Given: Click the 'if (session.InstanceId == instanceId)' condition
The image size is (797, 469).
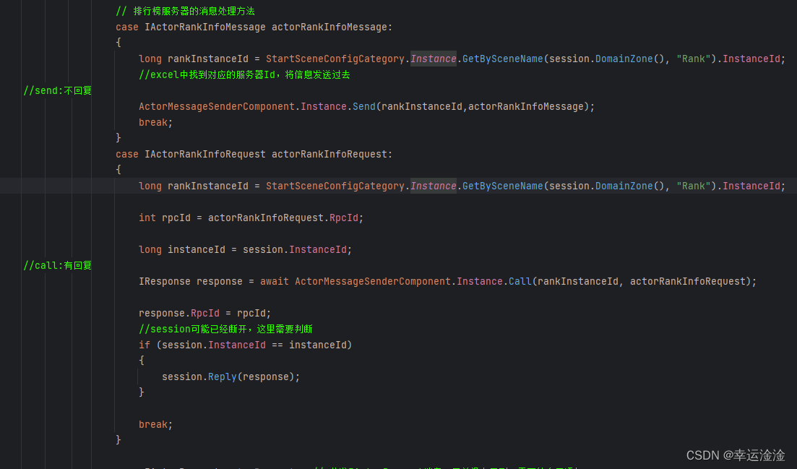Looking at the screenshot, I should click(x=246, y=345).
